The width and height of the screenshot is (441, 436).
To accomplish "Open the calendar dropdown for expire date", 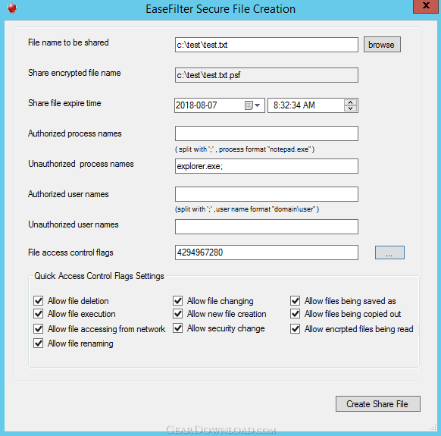I will click(x=252, y=105).
